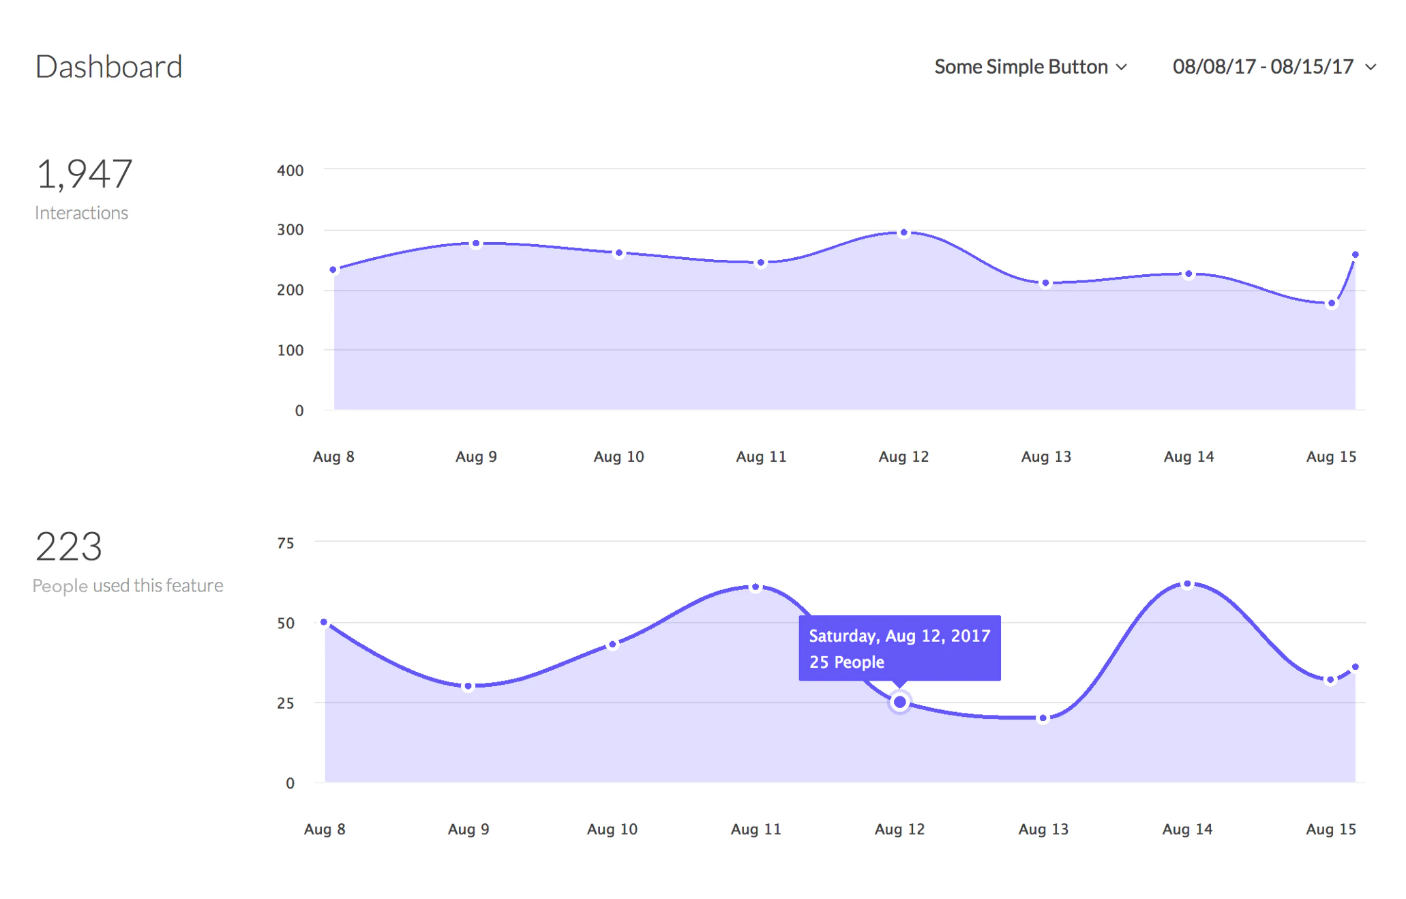Click the Aug 13 data point on Interactions chart

coord(1045,282)
